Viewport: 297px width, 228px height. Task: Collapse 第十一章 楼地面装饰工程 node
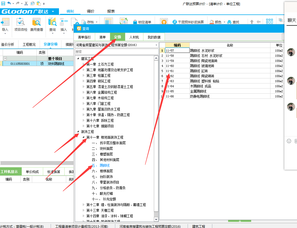(83, 137)
